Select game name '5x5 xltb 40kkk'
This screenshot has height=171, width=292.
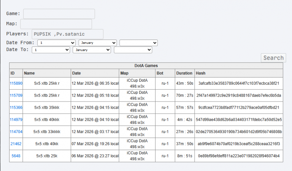tap(47, 120)
